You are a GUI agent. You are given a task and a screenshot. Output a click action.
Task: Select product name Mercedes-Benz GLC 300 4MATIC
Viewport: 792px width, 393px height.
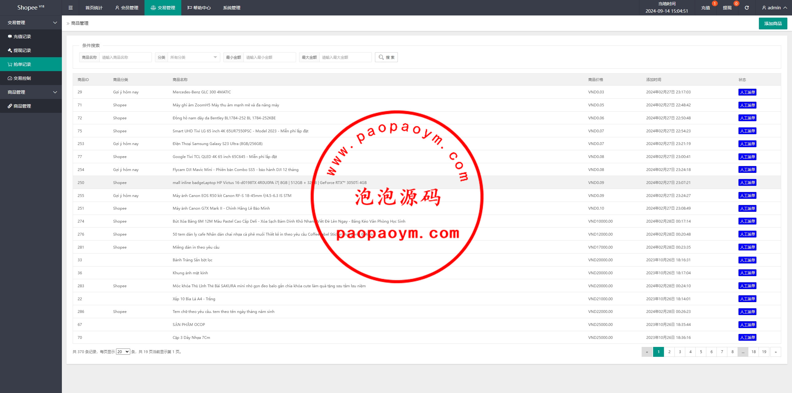(202, 92)
